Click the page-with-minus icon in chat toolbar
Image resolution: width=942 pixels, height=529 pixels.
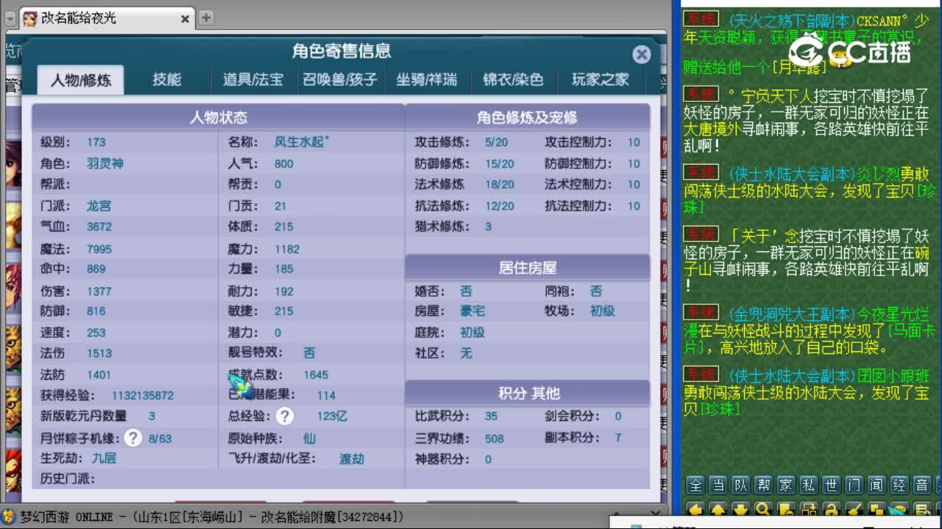click(786, 508)
